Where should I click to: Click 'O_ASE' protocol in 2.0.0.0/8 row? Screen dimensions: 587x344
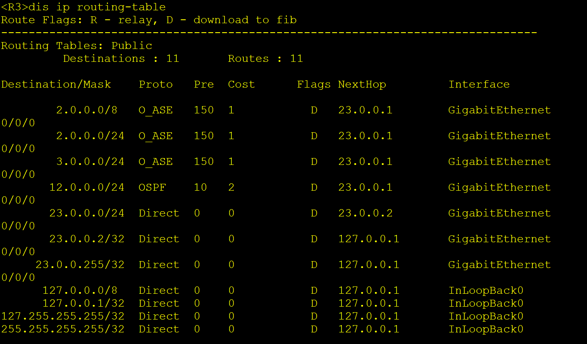[156, 110]
